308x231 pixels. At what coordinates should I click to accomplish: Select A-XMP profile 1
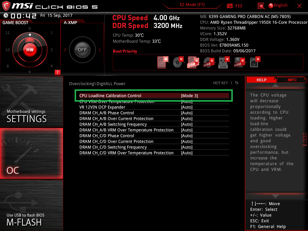click(x=100, y=50)
